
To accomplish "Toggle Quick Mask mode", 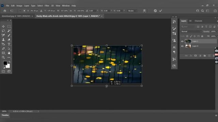I will [x=3, y=72].
